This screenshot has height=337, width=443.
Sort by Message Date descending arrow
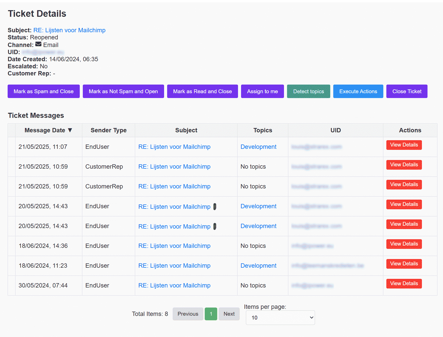tap(70, 130)
